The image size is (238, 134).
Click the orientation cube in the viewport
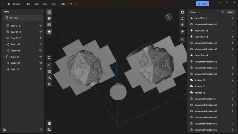click(x=168, y=17)
